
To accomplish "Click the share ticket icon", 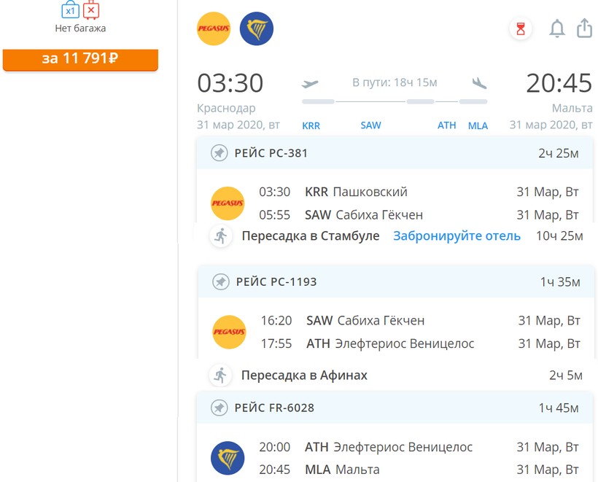I will (x=584, y=28).
